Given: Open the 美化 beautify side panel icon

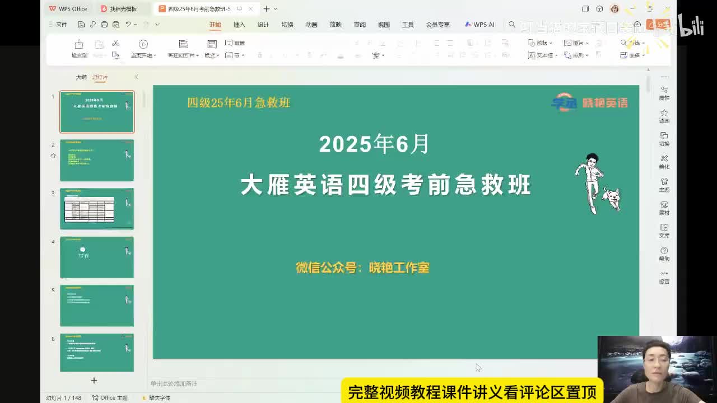Looking at the screenshot, I should [664, 162].
